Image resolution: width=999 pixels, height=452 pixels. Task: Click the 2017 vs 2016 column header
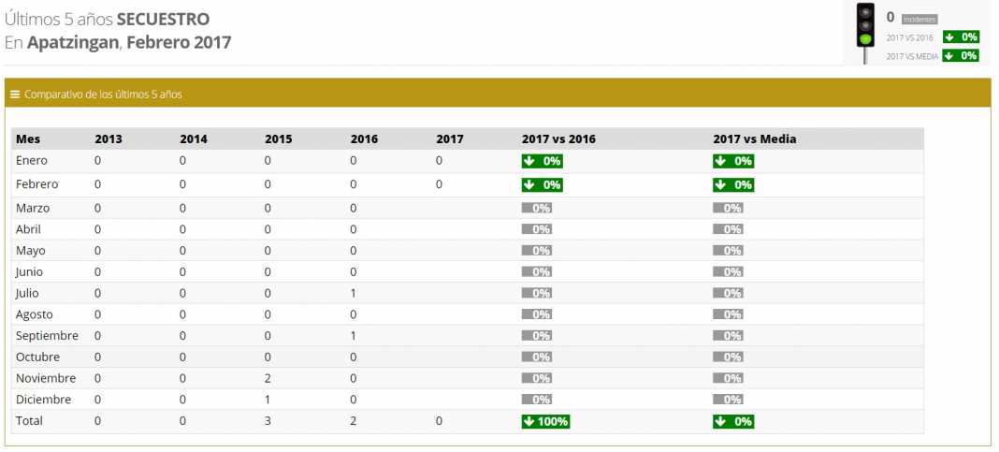[558, 139]
